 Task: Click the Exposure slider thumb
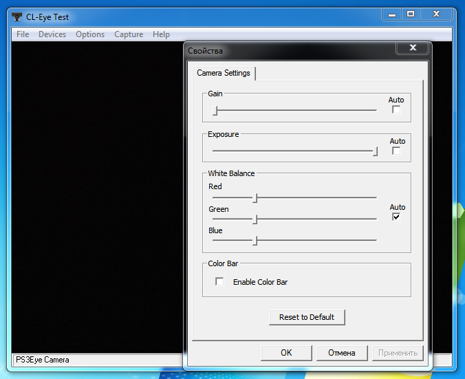375,151
